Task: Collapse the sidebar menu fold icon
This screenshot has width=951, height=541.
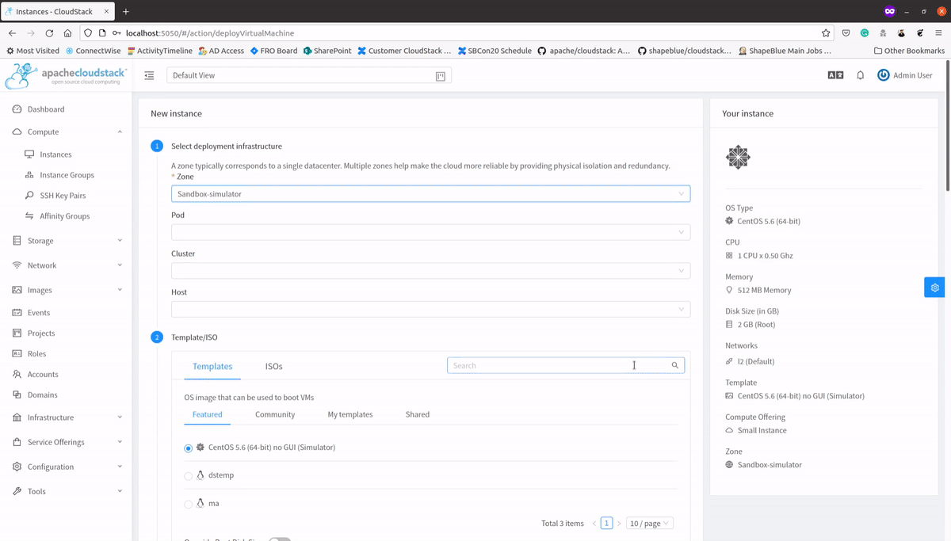Action: 149,76
